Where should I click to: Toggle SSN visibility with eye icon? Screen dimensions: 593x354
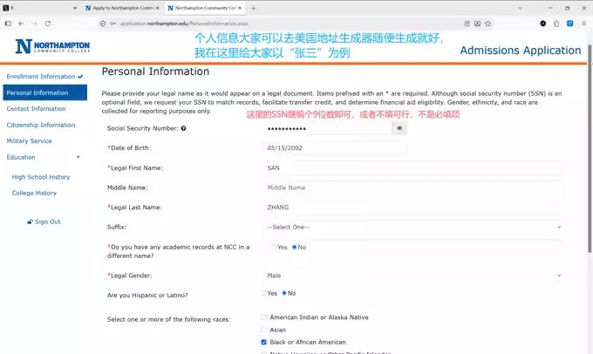click(399, 128)
